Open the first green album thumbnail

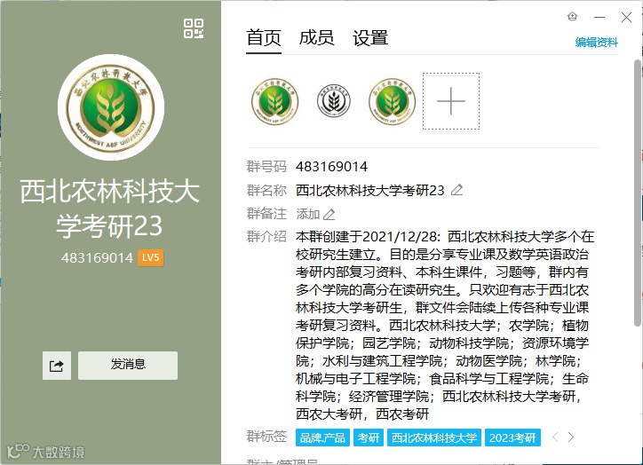[275, 101]
